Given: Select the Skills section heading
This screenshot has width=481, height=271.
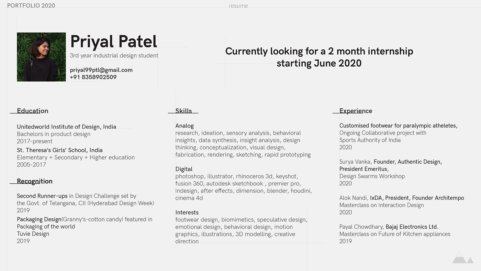Looking at the screenshot, I should click(x=183, y=111).
